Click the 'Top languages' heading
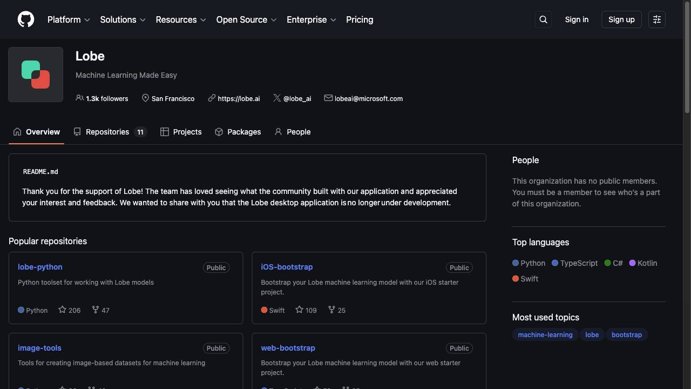The height and width of the screenshot is (389, 691). (540, 242)
